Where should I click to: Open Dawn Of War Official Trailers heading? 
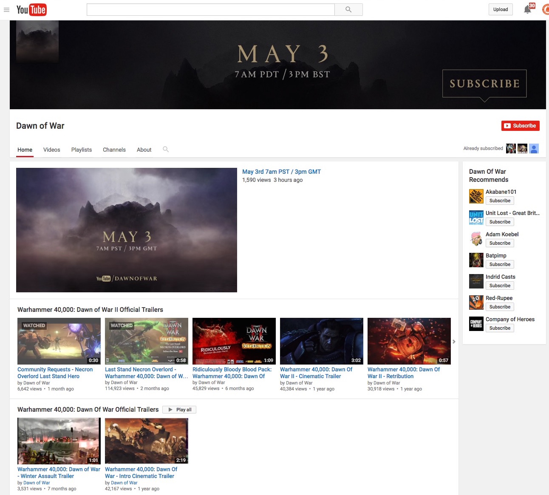(88, 410)
